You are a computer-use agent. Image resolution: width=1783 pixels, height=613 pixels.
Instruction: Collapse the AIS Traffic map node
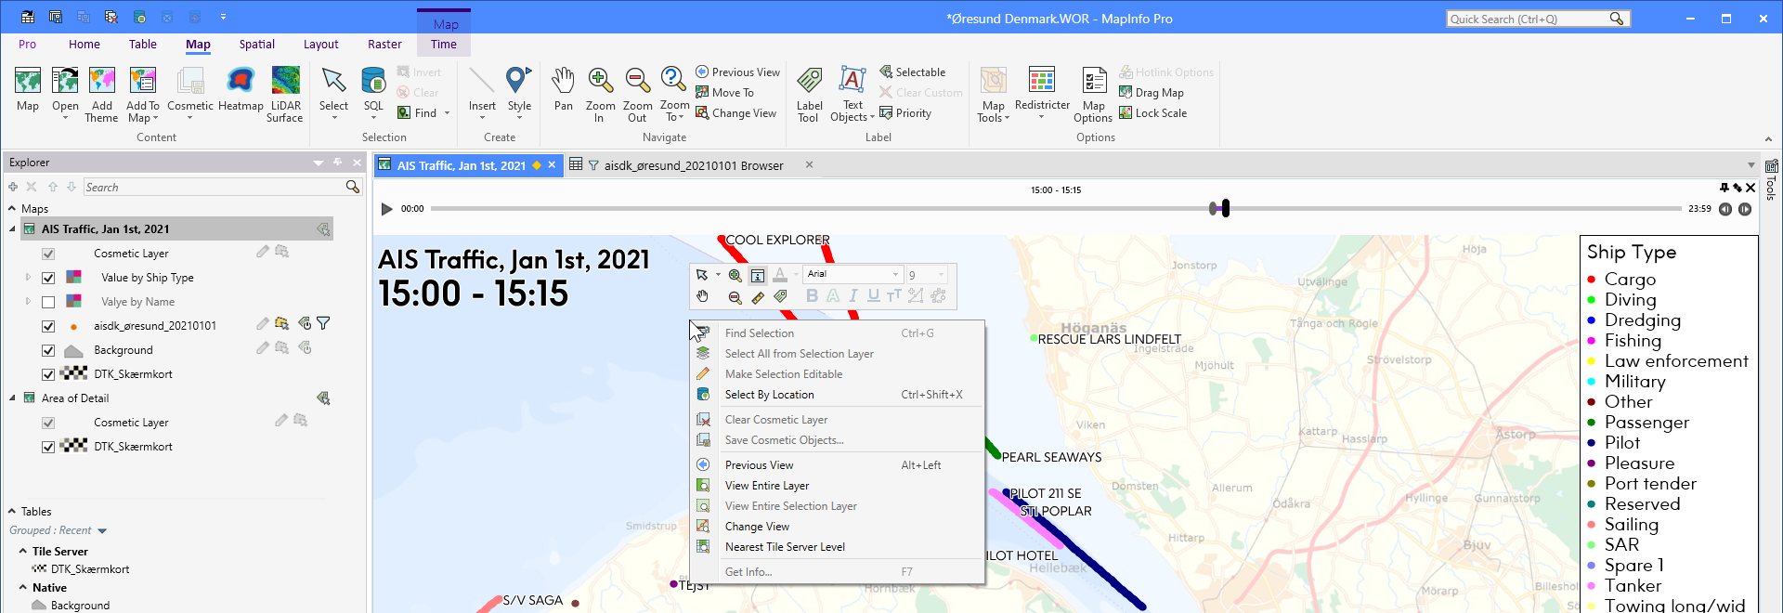(x=12, y=228)
